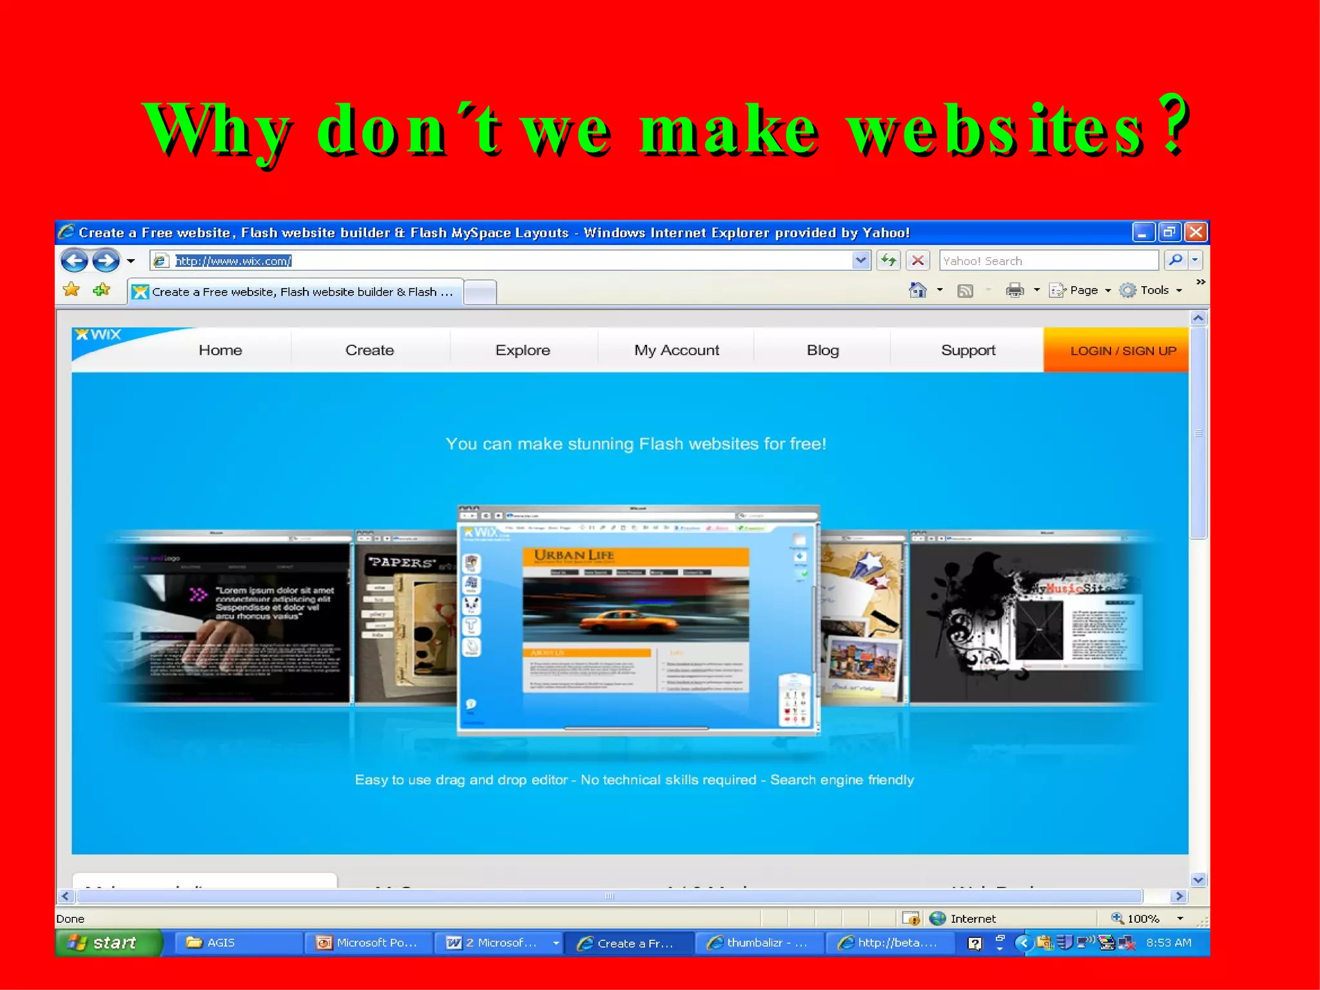Open a new blank browser tab

(x=480, y=293)
